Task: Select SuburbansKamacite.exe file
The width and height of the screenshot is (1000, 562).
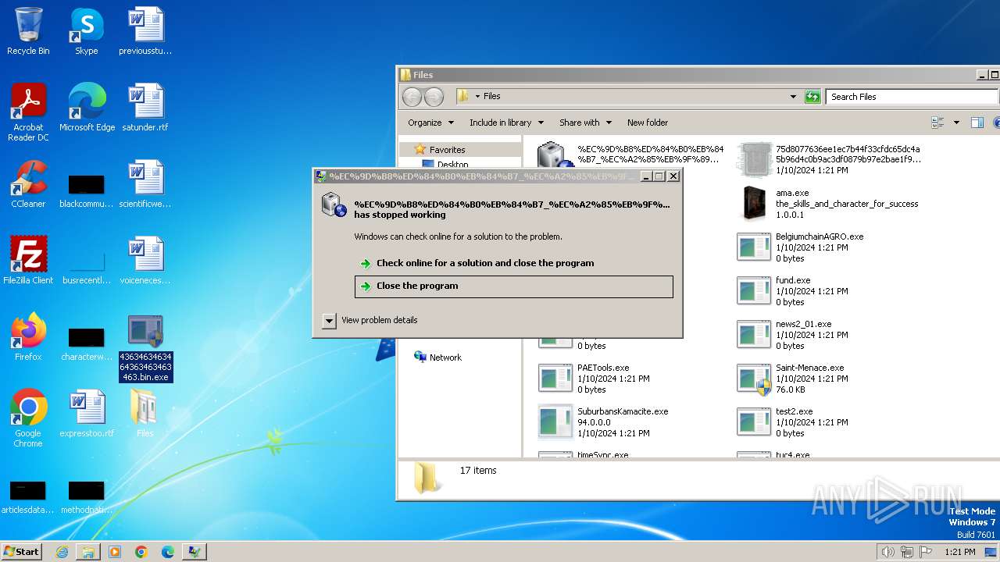Action: pos(603,421)
